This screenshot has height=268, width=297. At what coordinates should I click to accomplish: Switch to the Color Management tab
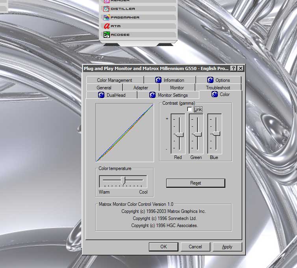coord(115,80)
